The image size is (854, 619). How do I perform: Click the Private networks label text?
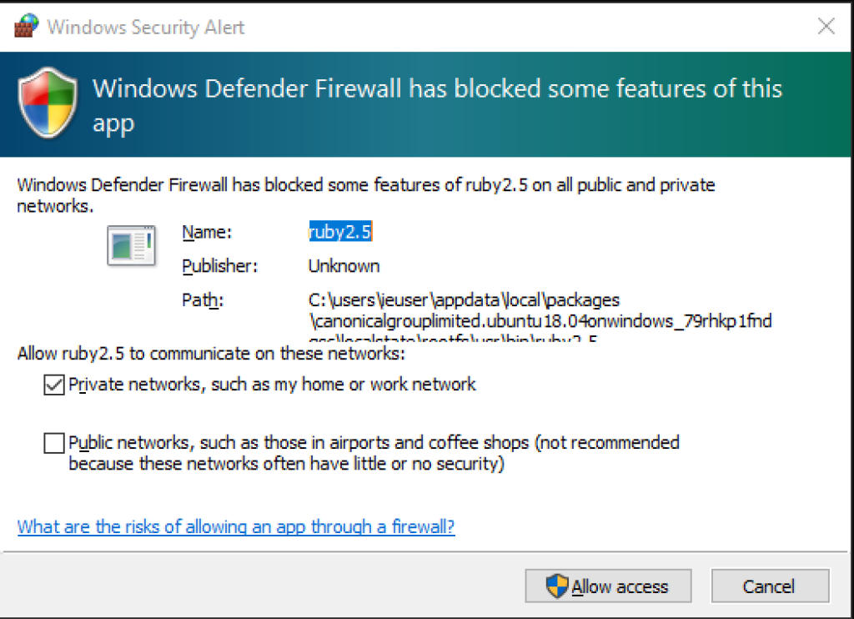click(x=273, y=385)
